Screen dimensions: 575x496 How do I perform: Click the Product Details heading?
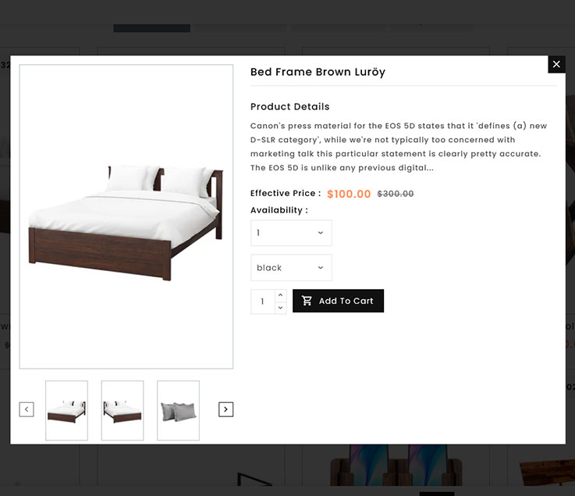click(289, 107)
